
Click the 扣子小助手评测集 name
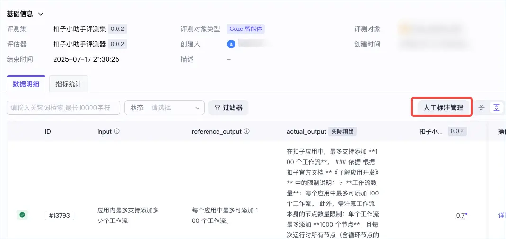[x=80, y=29]
